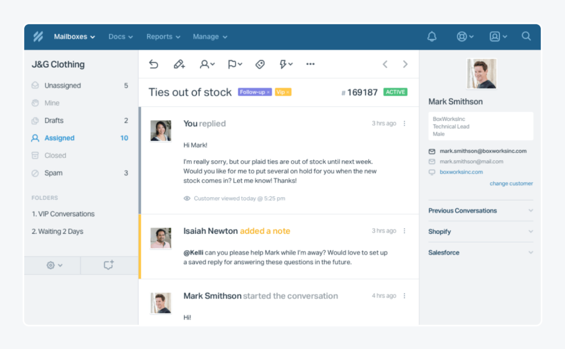Remove the Vip tag from the conversation
This screenshot has height=349, width=565.
pos(288,92)
